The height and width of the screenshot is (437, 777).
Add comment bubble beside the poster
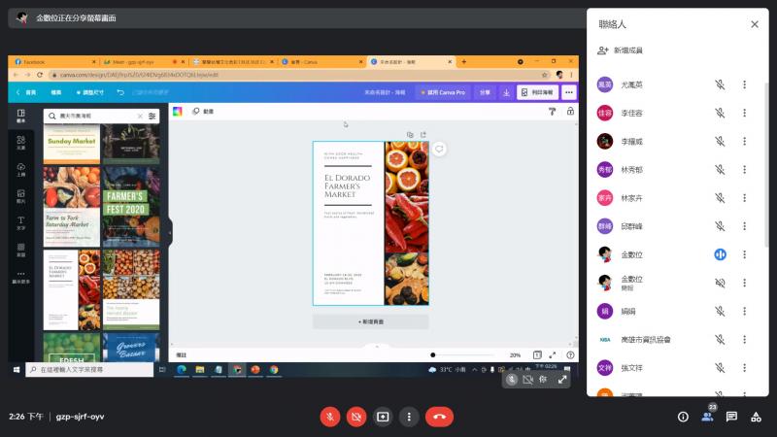[x=439, y=150]
